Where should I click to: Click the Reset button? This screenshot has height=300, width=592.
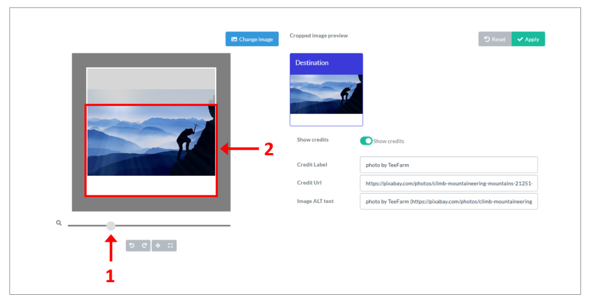[494, 39]
